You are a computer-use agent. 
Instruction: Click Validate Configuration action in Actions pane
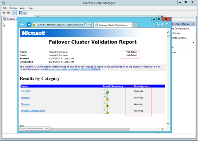[181, 28]
